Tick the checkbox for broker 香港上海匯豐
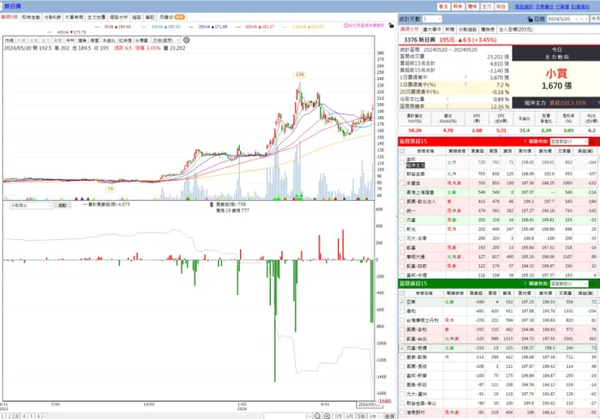Viewport: 600px width, 419px height. tap(402, 192)
